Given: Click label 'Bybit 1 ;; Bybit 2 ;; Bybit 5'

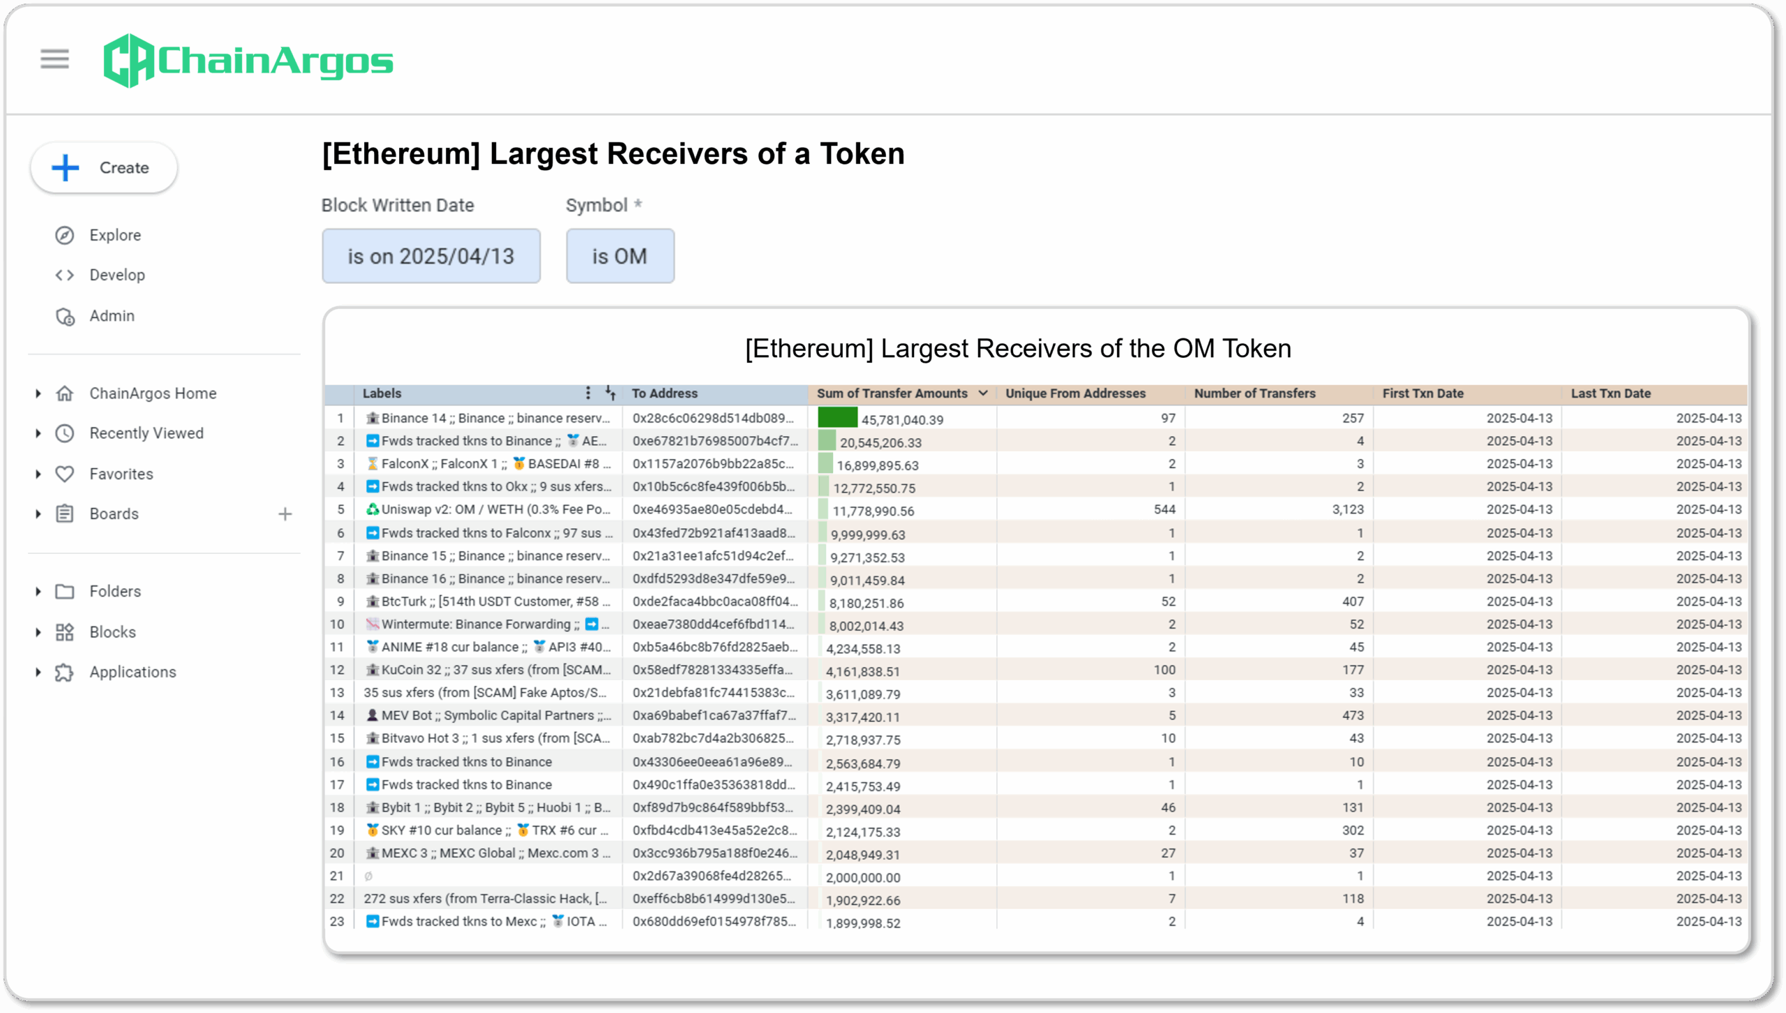Looking at the screenshot, I should [x=495, y=807].
